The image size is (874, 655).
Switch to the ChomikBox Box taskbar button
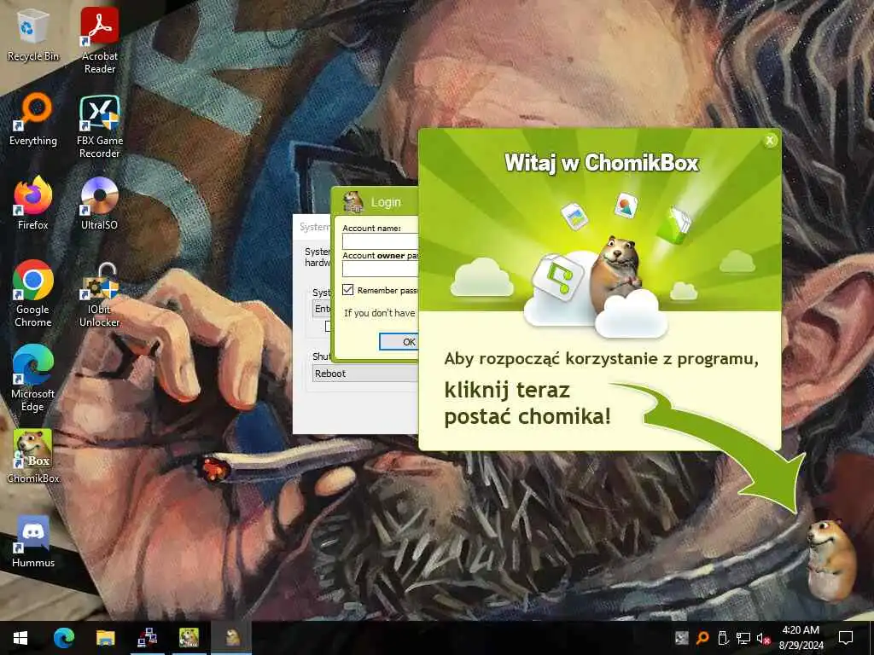pyautogui.click(x=189, y=638)
